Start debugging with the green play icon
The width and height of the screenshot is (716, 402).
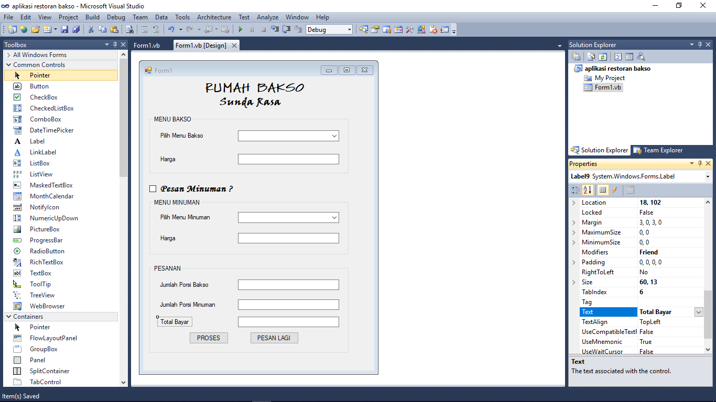tap(240, 29)
